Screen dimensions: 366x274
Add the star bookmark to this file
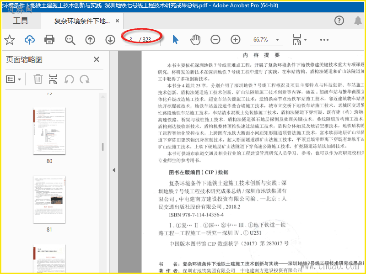10,40
